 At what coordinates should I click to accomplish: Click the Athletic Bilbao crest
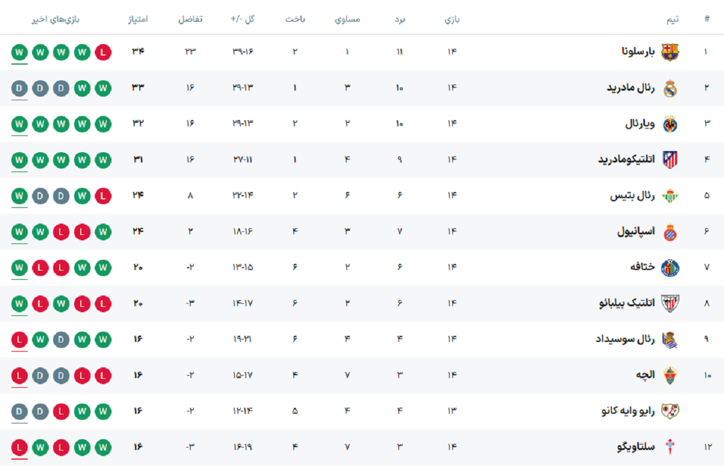pos(670,303)
